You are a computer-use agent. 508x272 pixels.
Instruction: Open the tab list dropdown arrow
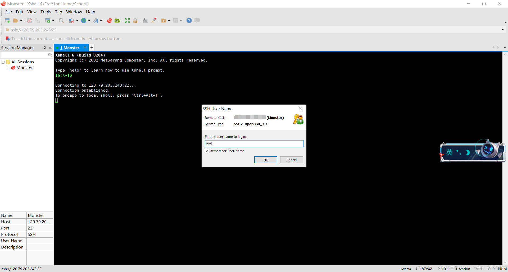pyautogui.click(x=505, y=48)
